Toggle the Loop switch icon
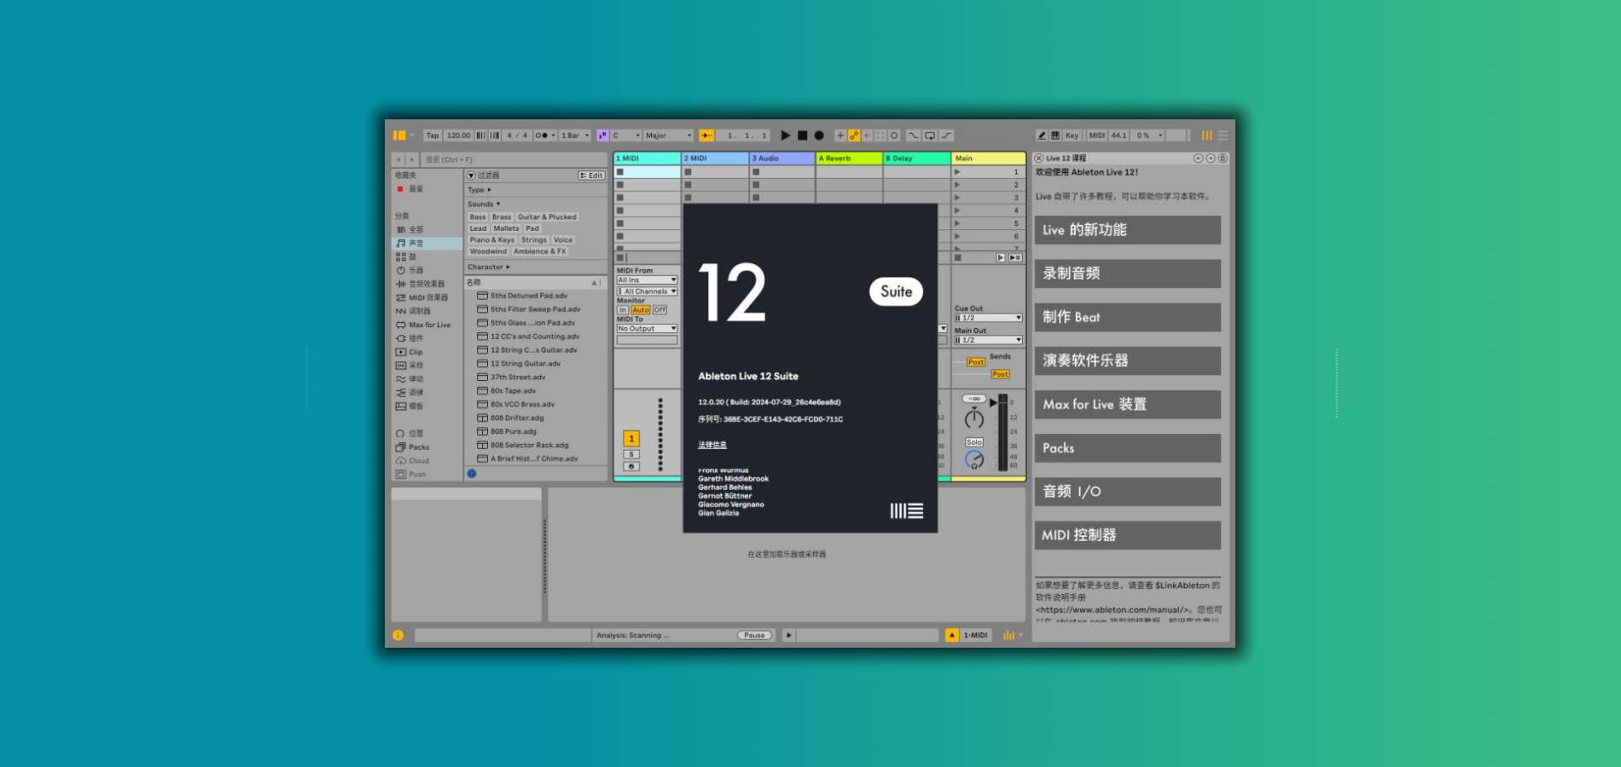 click(930, 136)
